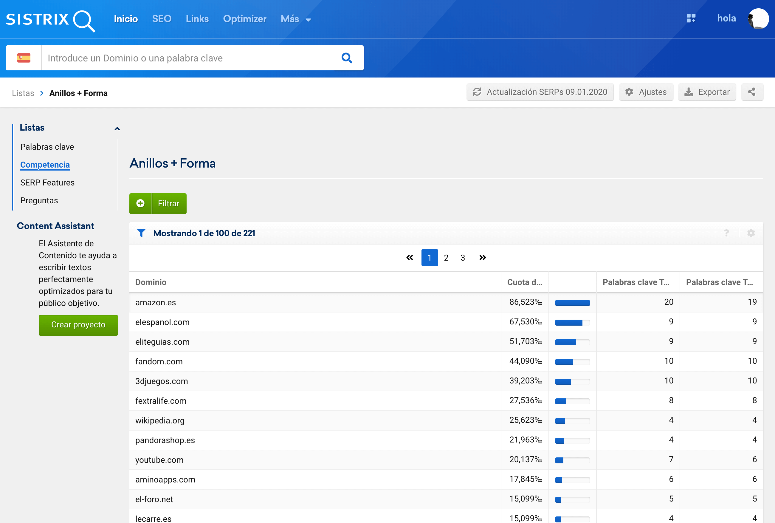Image resolution: width=775 pixels, height=523 pixels.
Task: Click the share icon button
Action: [x=752, y=92]
